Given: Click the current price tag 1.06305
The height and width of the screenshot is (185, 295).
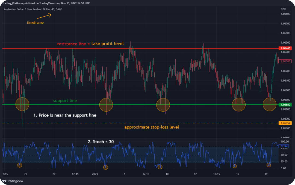Looking at the screenshot, I should coord(285,61).
